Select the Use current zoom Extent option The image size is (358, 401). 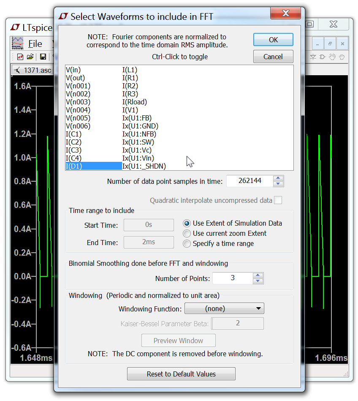(x=187, y=233)
